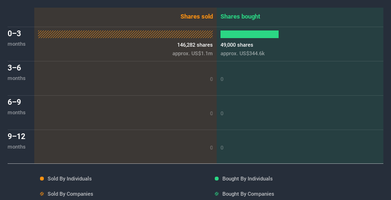Click the green Bought By Individuals legend dot
This screenshot has height=200, width=391.
(x=217, y=179)
